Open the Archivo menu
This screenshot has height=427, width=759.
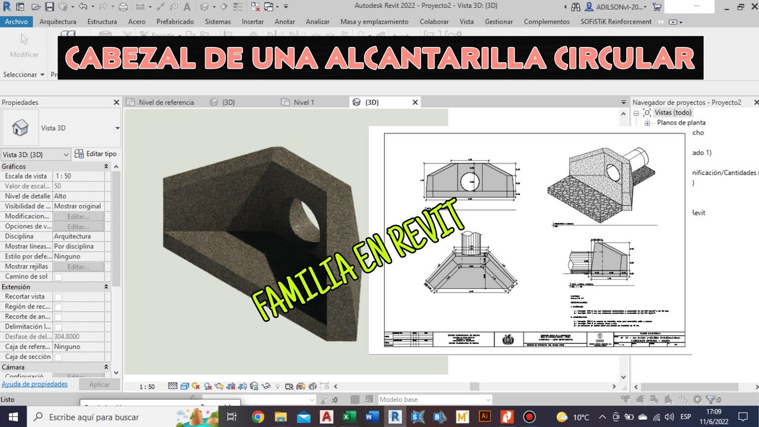click(x=16, y=21)
